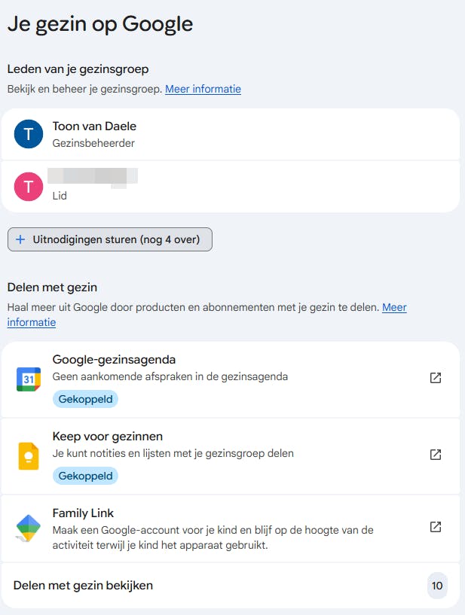465x615 pixels.
Task: Click the Family Link kite icon
Action: tap(29, 528)
